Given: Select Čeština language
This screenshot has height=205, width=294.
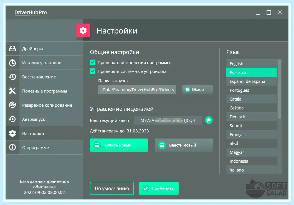Looking at the screenshot, I should point(252,108).
